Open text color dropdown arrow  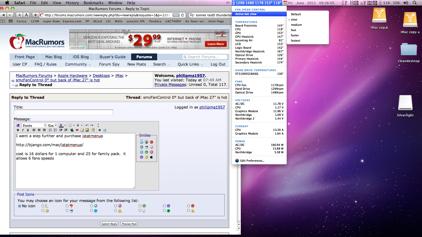[65, 125]
